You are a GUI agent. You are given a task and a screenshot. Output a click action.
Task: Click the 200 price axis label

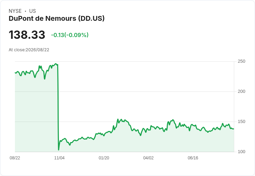point(241,91)
